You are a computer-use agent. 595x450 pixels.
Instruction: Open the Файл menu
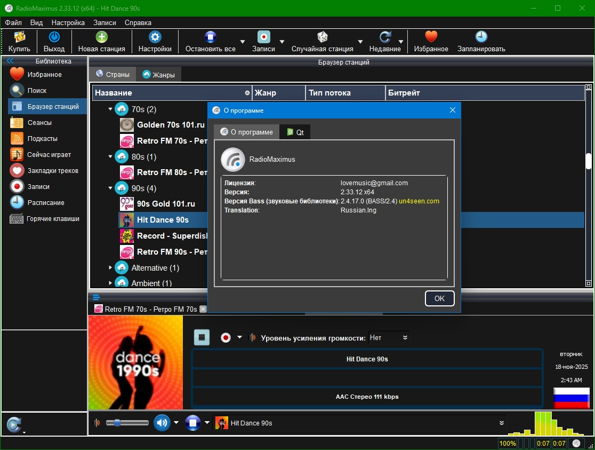[13, 22]
